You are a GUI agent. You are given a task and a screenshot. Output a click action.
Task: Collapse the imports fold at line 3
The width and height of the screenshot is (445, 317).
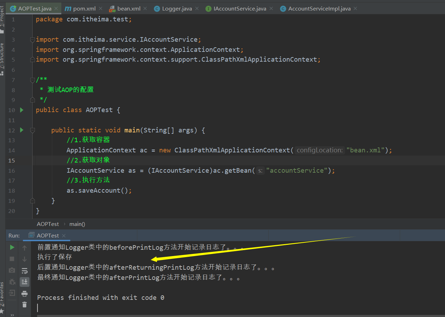33,40
